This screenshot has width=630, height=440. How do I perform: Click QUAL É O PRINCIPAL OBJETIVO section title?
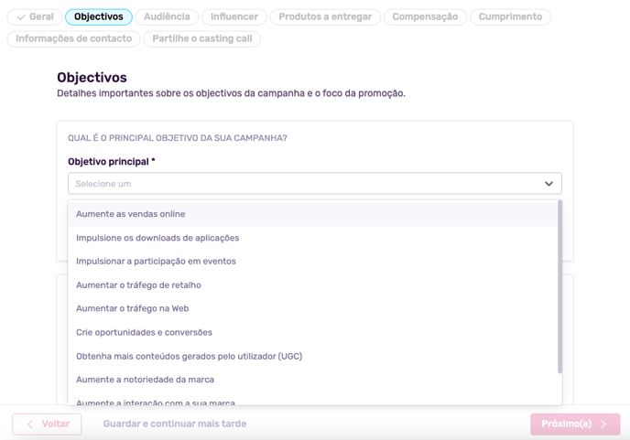pyautogui.click(x=178, y=138)
